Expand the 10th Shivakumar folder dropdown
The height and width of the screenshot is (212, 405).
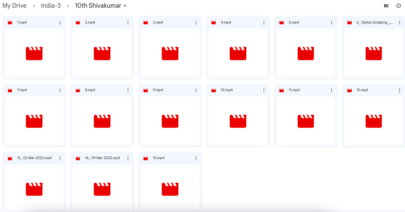point(125,6)
